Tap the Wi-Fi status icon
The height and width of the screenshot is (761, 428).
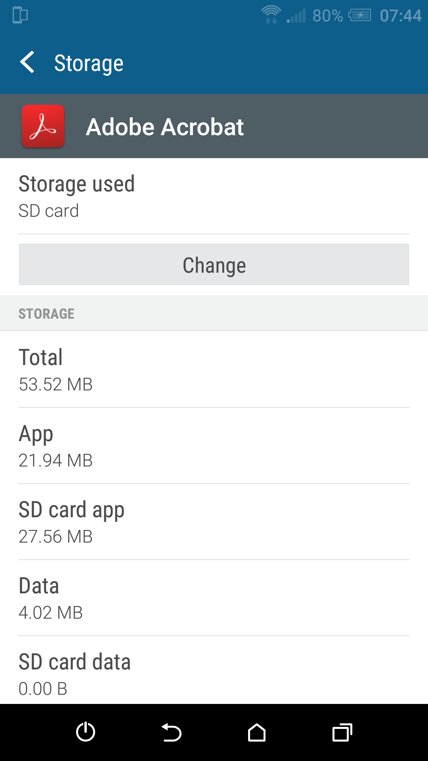pyautogui.click(x=271, y=15)
